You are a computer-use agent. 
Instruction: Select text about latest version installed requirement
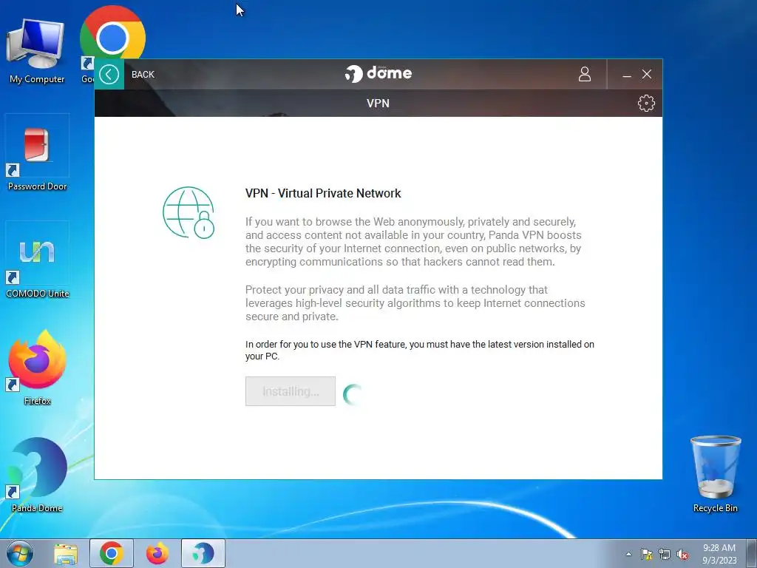point(420,350)
